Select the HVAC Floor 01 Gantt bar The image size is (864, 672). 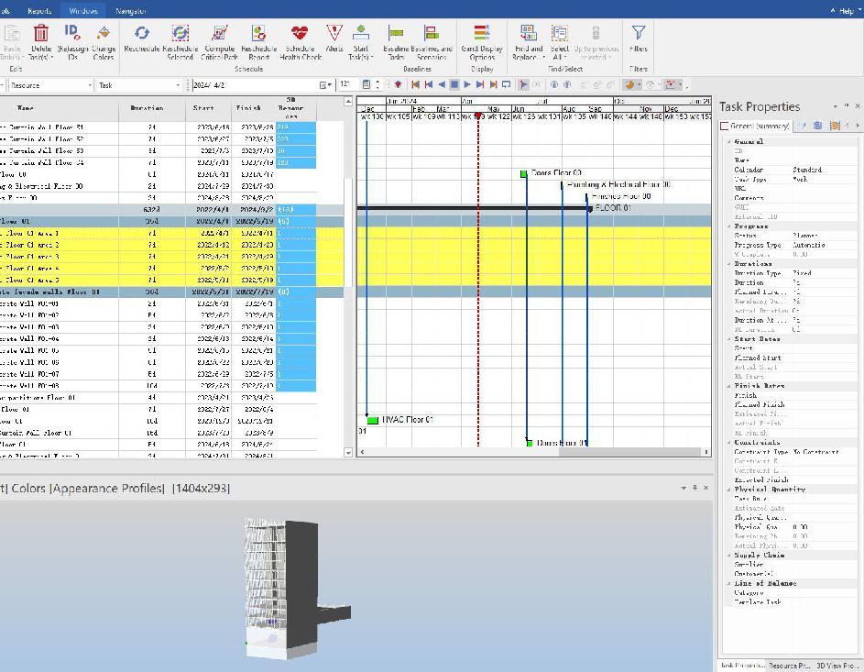click(373, 421)
